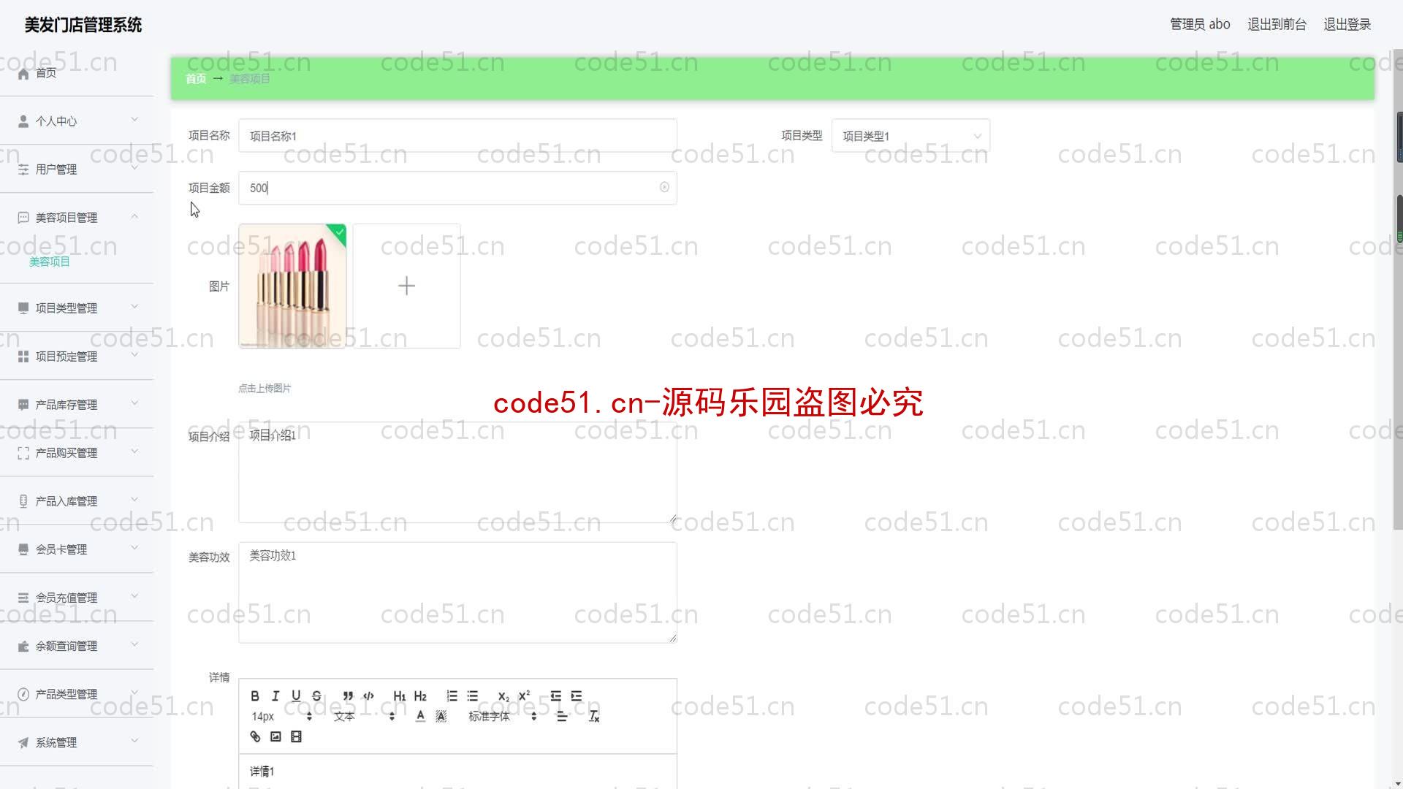Select the Italic formatting icon
The image size is (1403, 789).
coord(275,695)
